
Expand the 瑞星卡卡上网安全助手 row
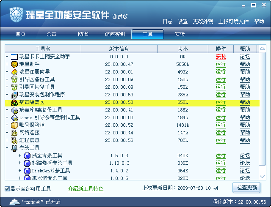(x=7, y=57)
